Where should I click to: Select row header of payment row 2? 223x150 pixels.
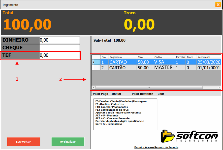pos(96,68)
